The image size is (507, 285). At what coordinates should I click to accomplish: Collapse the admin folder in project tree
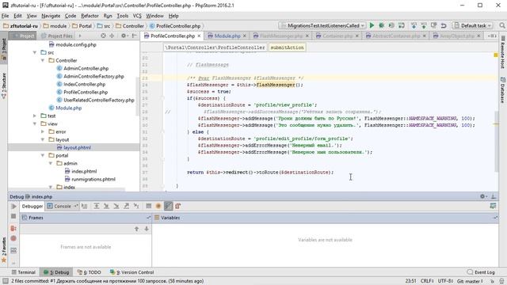pyautogui.click(x=51, y=163)
